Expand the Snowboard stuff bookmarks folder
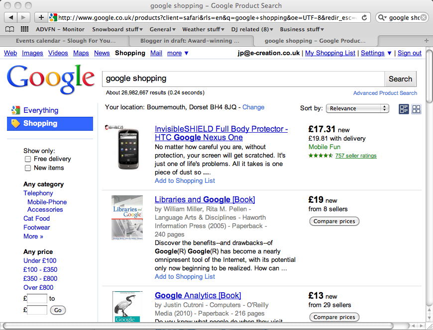433x330 pixels. pyautogui.click(x=117, y=29)
